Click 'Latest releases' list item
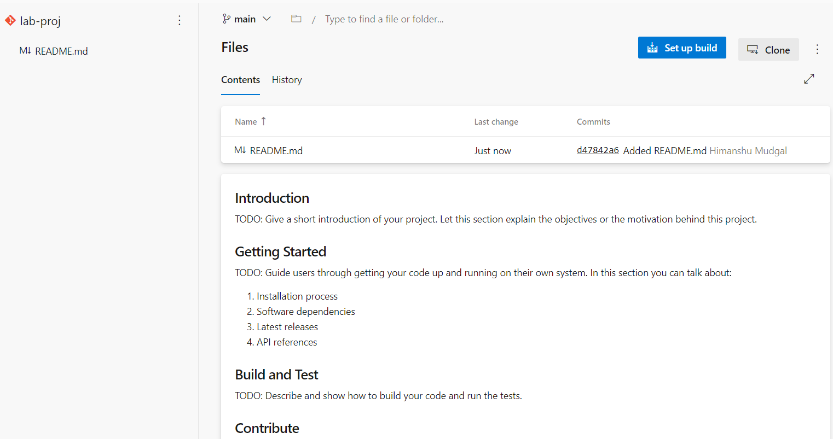This screenshot has height=439, width=833. (x=287, y=327)
